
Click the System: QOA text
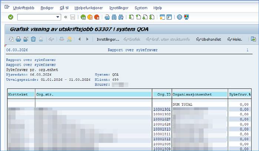coord(107,74)
